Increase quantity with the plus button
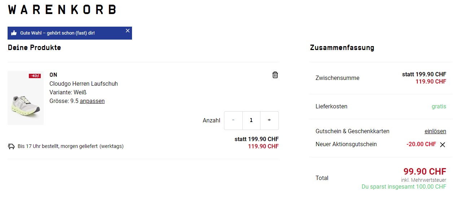This screenshot has height=198, width=457. 269,120
